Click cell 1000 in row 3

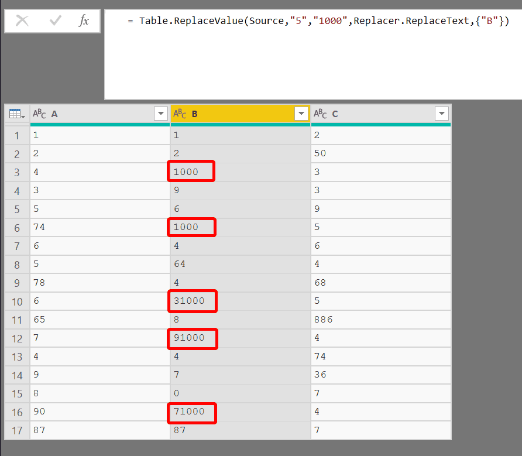pyautogui.click(x=241, y=172)
